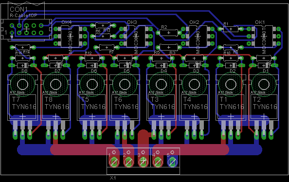Select the D3 diode label
The height and width of the screenshot is (182, 289).
click(196, 71)
